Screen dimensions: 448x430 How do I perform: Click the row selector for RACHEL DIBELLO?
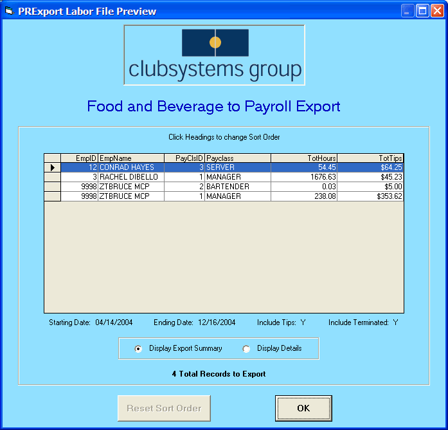(52, 177)
